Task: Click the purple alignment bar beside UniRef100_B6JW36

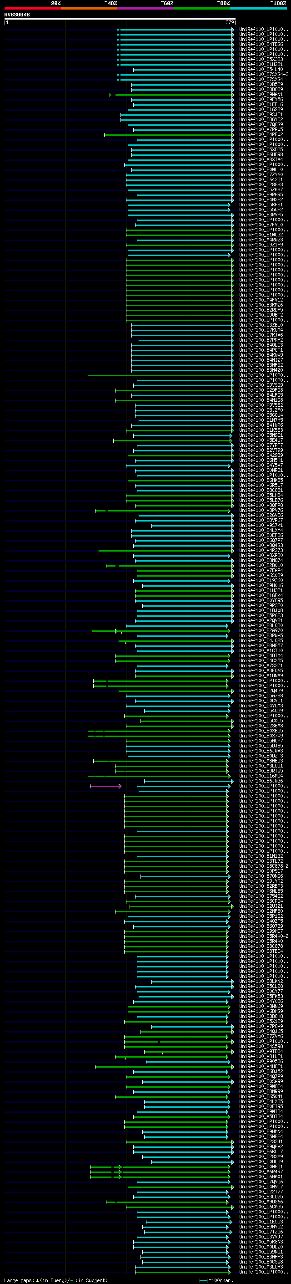Action: (105, 786)
